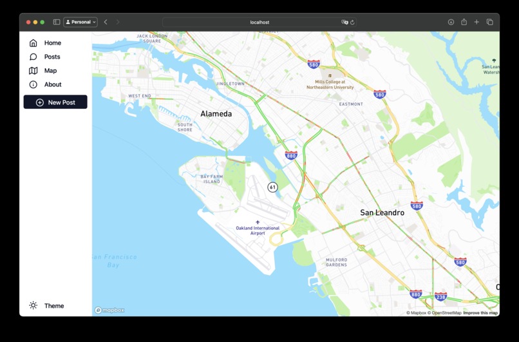519x342 pixels.
Task: Go back with the back arrow
Action: tap(106, 22)
